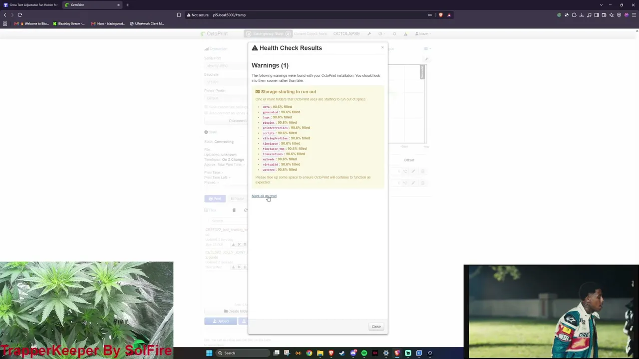Open the Brave Shields icon in address bar
This screenshot has height=359, width=639.
click(x=440, y=15)
